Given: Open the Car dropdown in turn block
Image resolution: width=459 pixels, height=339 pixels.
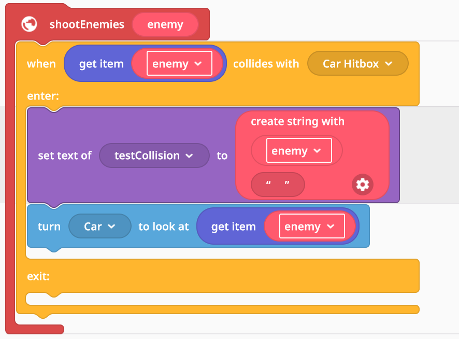Looking at the screenshot, I should [100, 226].
